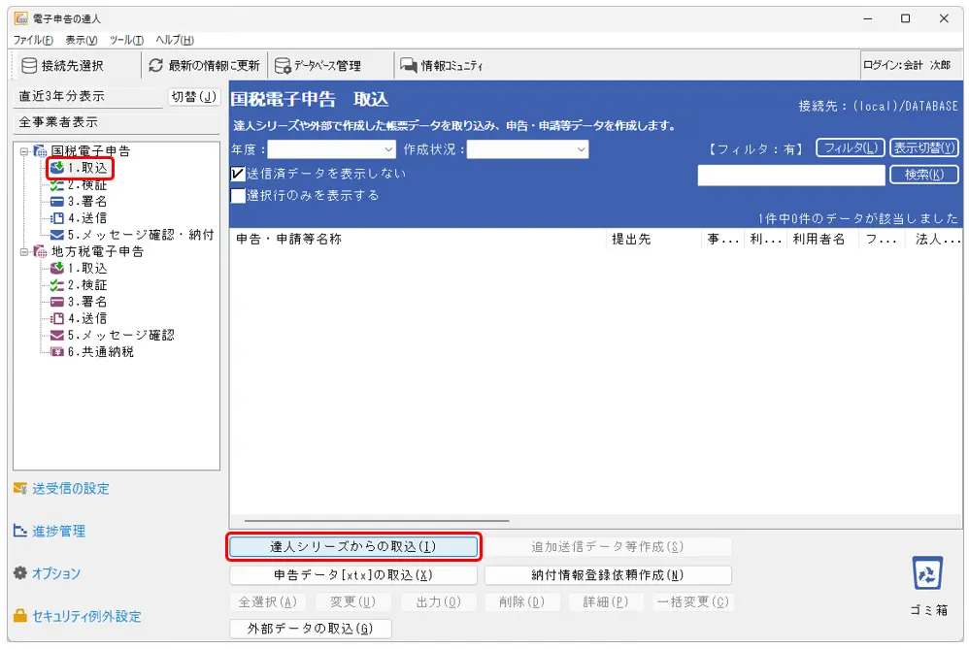Enable 選択行のみを表示する checkbox
Screen dimensions: 969x649
pos(238,195)
